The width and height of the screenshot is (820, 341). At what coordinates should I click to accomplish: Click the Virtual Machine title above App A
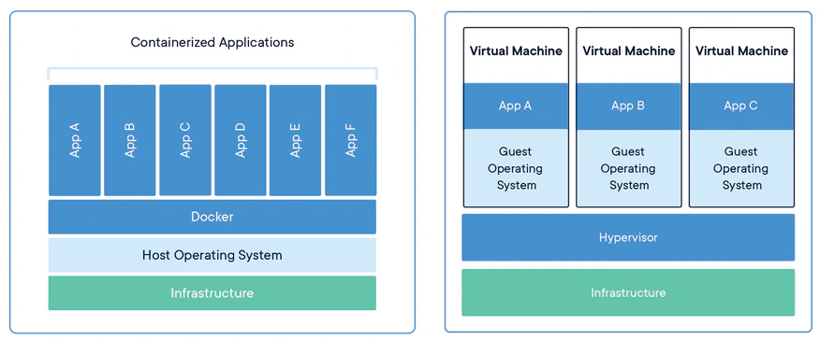[516, 51]
